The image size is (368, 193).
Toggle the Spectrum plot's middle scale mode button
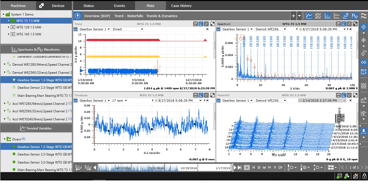point(344,24)
